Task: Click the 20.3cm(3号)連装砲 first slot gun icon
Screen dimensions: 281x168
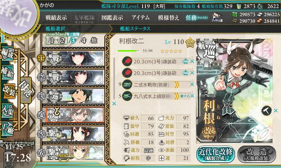Action: pos(127,61)
